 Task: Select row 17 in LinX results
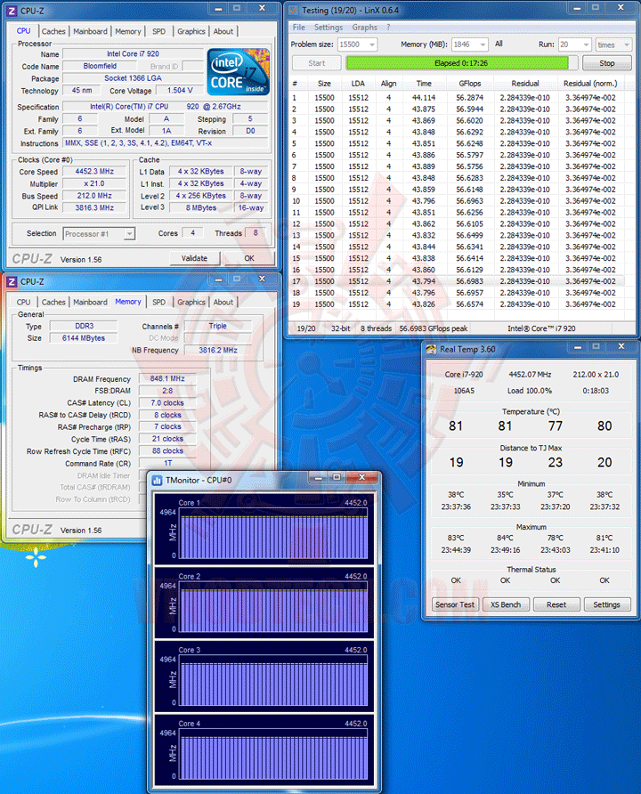coord(458,281)
